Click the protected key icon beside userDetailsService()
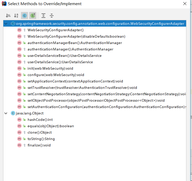Screen dimensions: 192x181 coord(25,62)
